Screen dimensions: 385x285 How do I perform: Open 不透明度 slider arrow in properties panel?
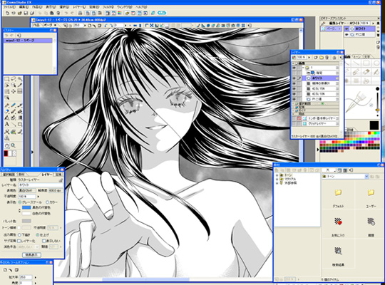coord(38,197)
